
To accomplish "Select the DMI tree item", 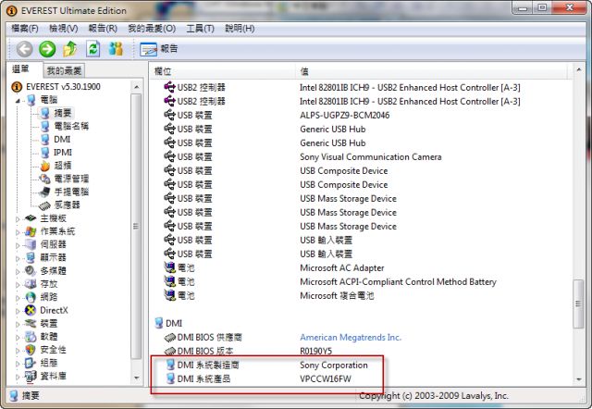I will (x=62, y=140).
